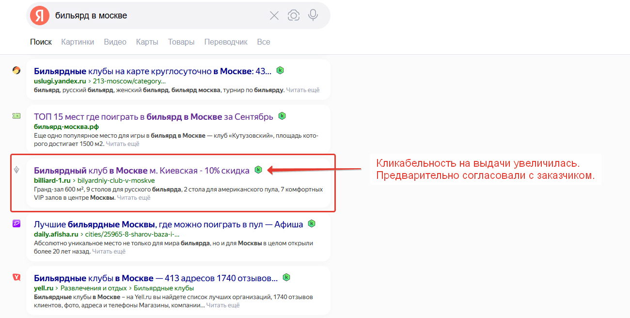Screen dimensions: 630x318
Task: Expand Читать ещё in the daily.afisha.ru snippet
Action: [109, 251]
